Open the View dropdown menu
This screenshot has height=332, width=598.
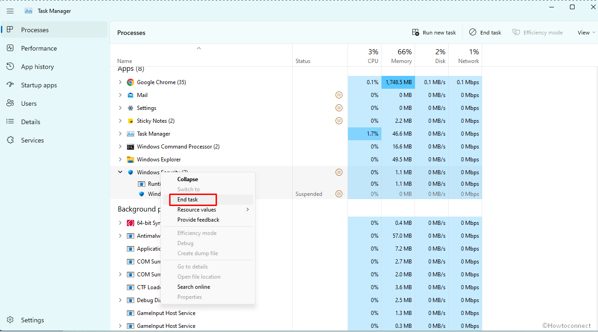(x=587, y=33)
